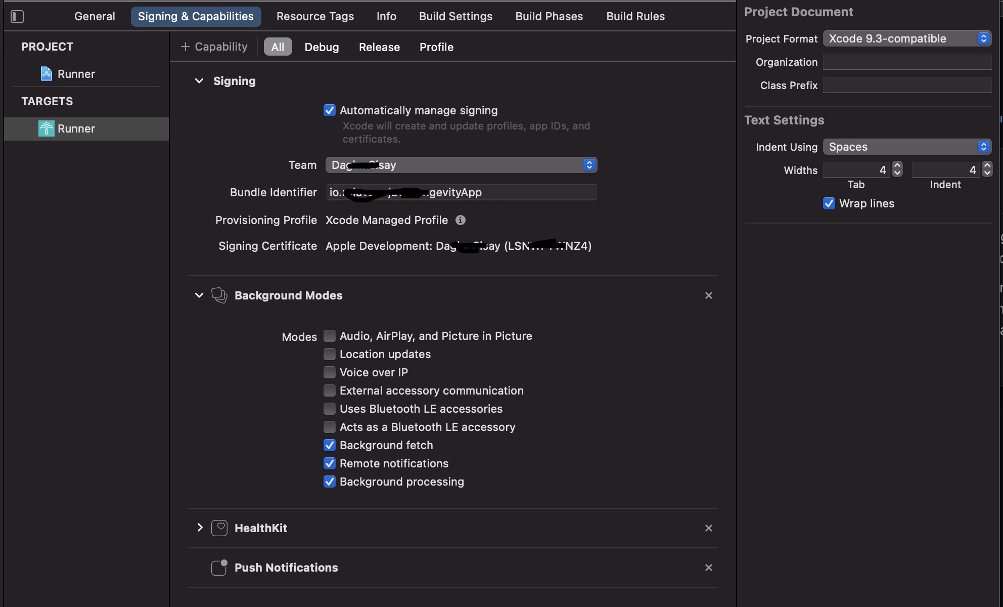Toggle Wrap lines checkbox
This screenshot has height=607, width=1003.
pos(829,203)
